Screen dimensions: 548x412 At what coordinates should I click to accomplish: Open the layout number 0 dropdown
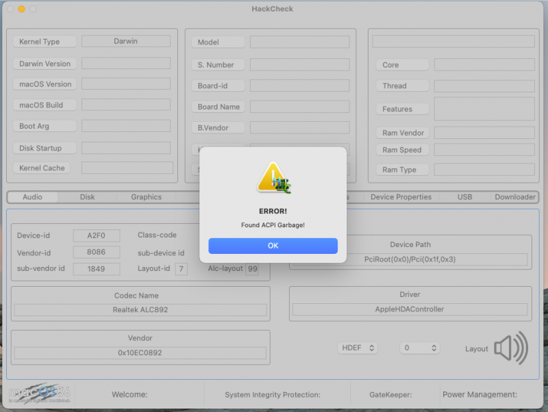click(x=419, y=348)
